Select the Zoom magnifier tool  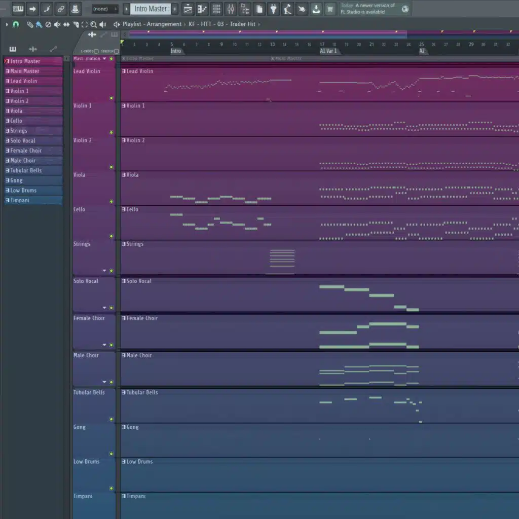[93, 24]
